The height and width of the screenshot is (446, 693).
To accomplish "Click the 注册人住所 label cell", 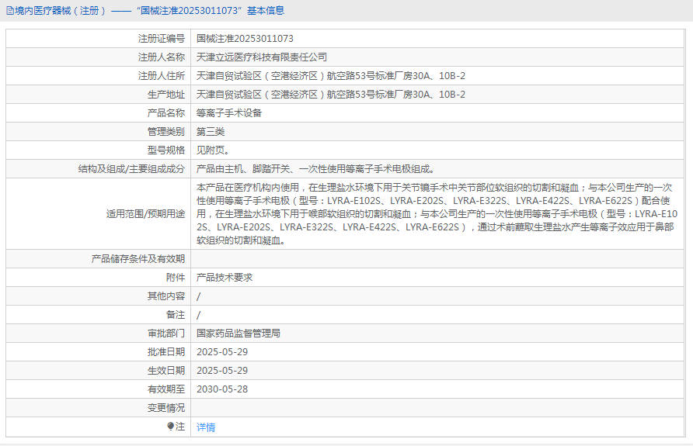I will tap(98, 76).
